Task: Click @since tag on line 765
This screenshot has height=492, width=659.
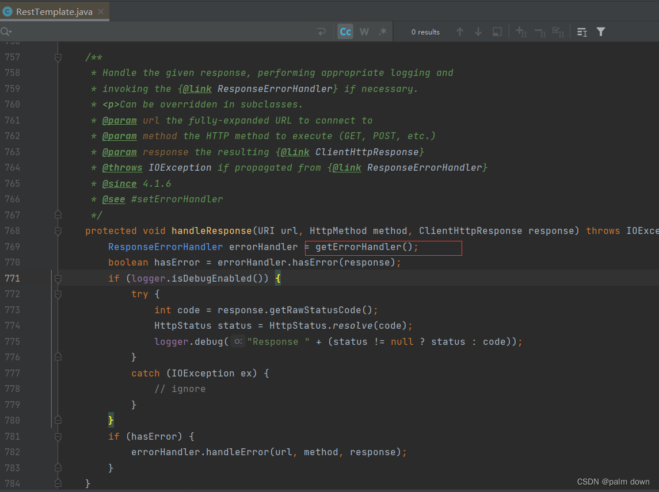Action: click(119, 183)
